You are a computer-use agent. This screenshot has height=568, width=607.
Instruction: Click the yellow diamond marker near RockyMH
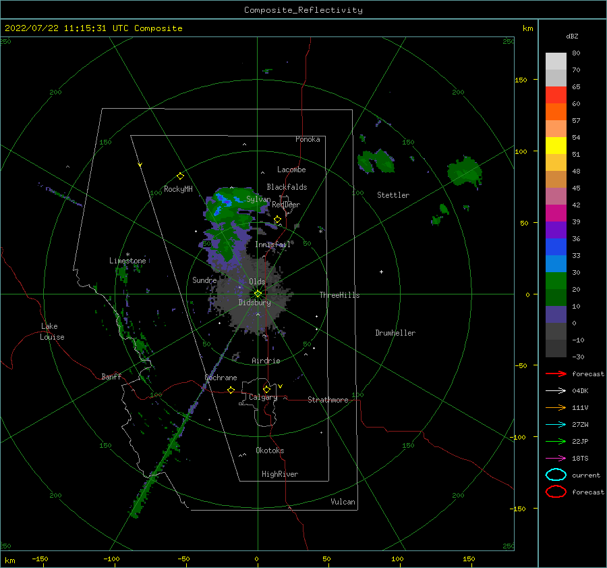pyautogui.click(x=180, y=176)
